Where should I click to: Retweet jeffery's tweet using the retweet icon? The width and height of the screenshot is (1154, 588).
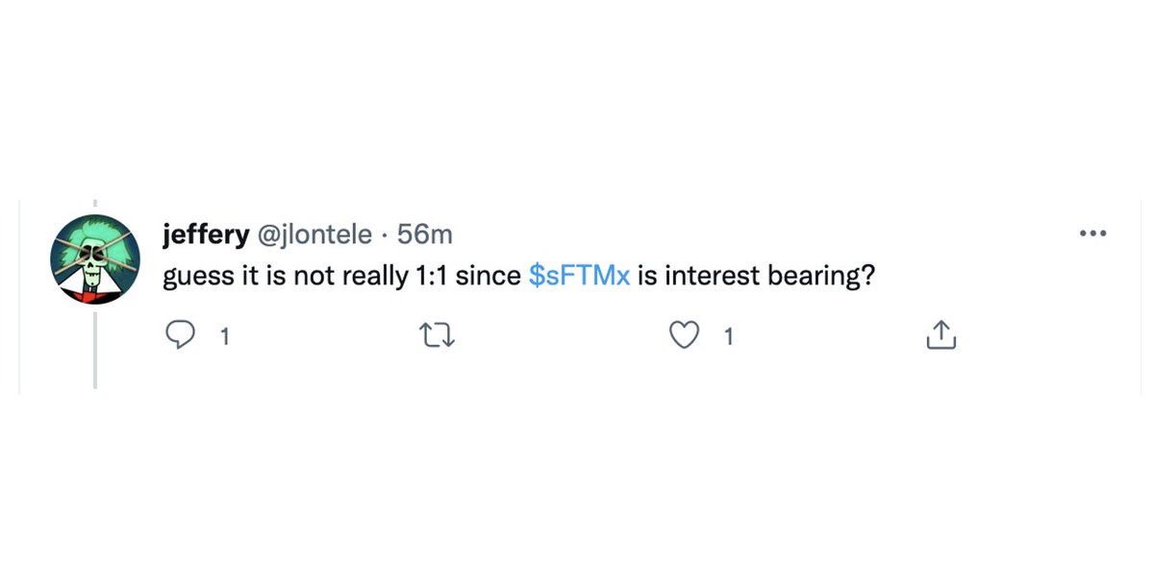(438, 335)
